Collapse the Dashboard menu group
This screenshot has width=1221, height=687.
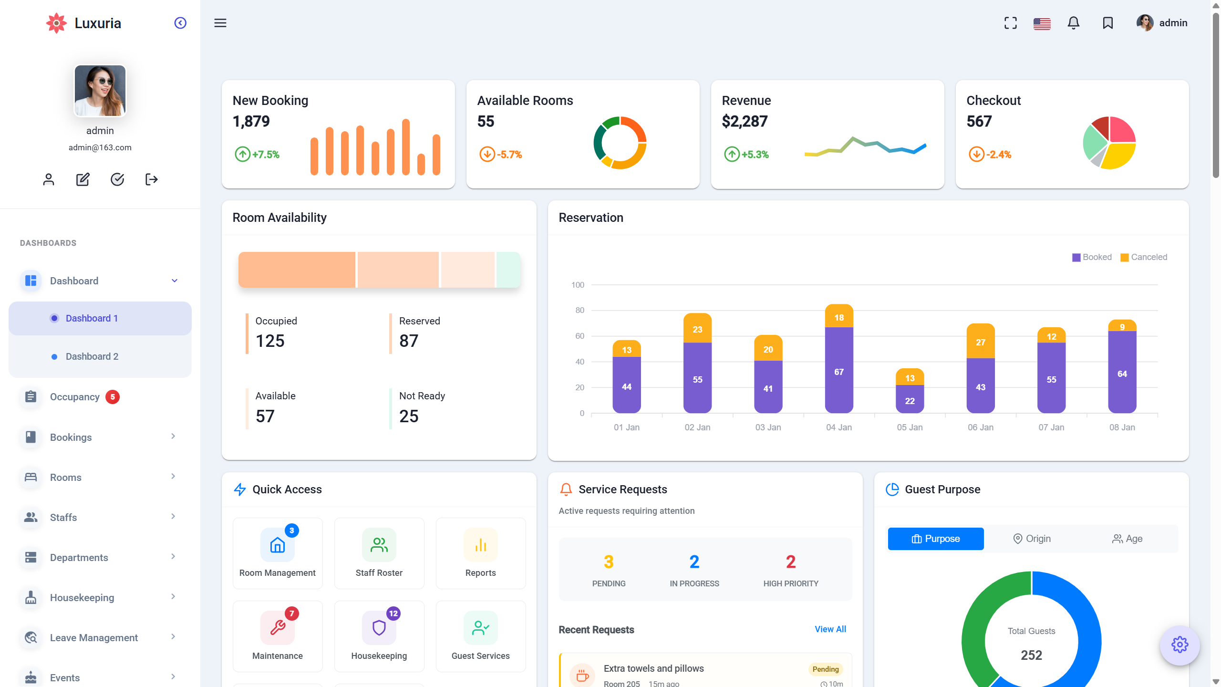point(100,281)
